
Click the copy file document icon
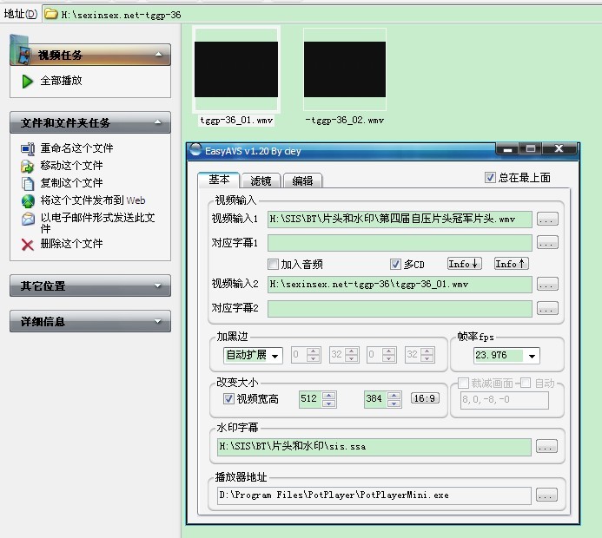click(x=28, y=183)
